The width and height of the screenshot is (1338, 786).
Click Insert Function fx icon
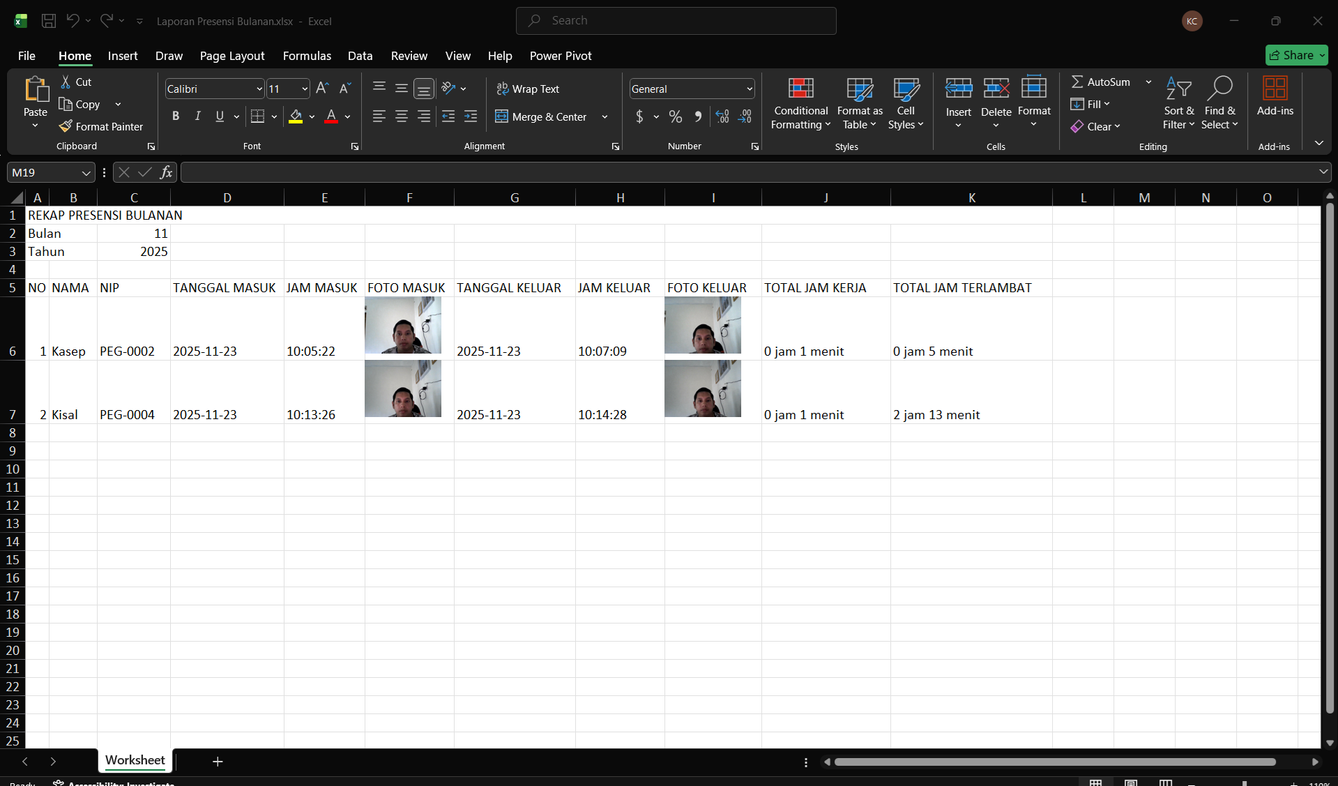tap(166, 172)
